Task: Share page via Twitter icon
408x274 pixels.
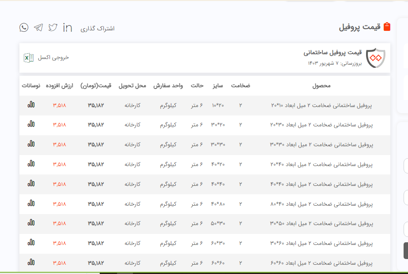Action: tap(53, 27)
